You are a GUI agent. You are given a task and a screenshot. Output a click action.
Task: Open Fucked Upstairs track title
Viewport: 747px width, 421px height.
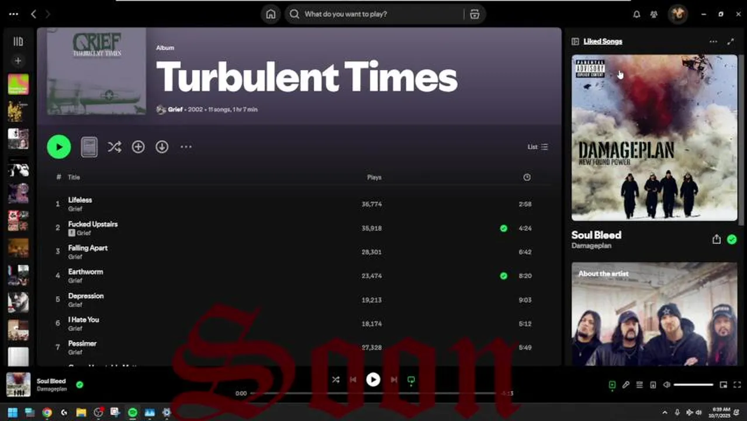(x=93, y=224)
